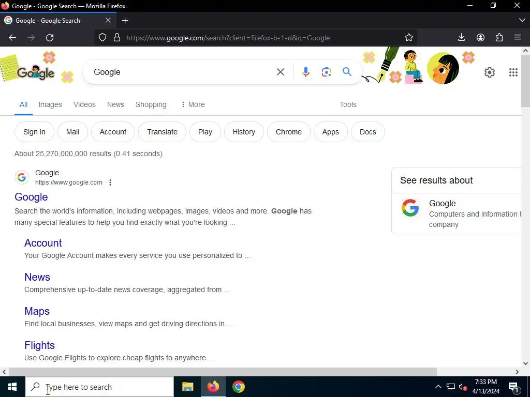Open the extensions puzzle icon
This screenshot has height=397, width=530.
click(x=499, y=37)
